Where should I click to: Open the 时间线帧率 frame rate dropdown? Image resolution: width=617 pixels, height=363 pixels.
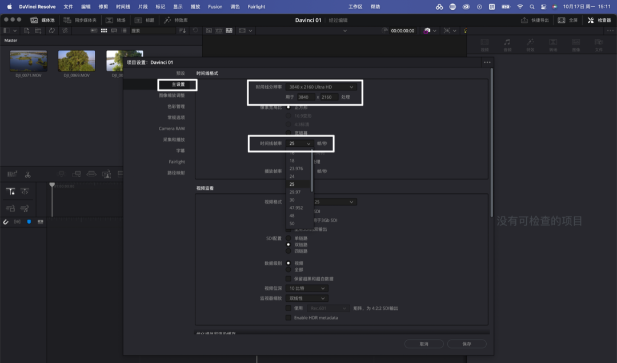coord(299,143)
